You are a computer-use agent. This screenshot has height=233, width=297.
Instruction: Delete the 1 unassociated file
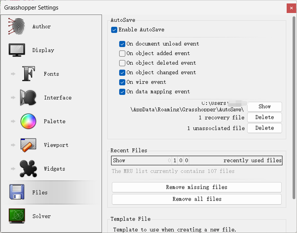click(x=264, y=128)
